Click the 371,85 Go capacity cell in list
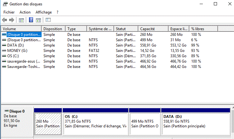This screenshot has height=139, width=234. 148,56
